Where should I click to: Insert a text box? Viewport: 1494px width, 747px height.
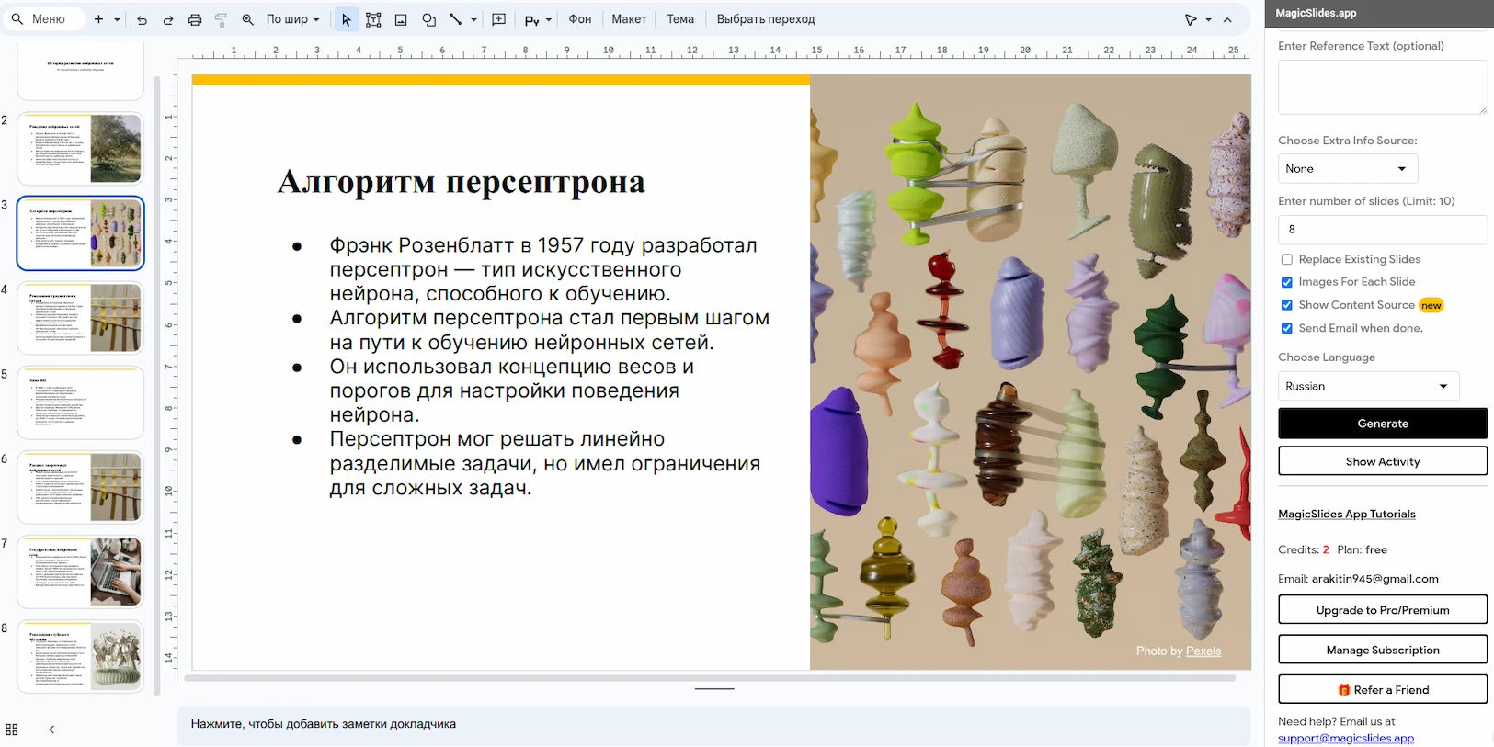click(373, 19)
